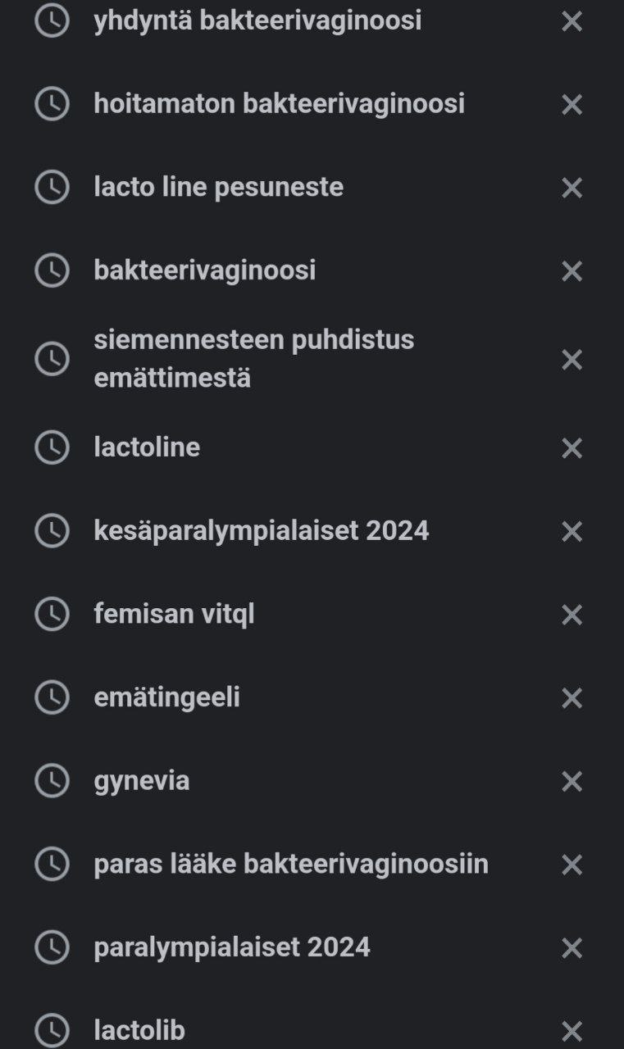Tap clock icon beside 'lactolib'

52,1030
